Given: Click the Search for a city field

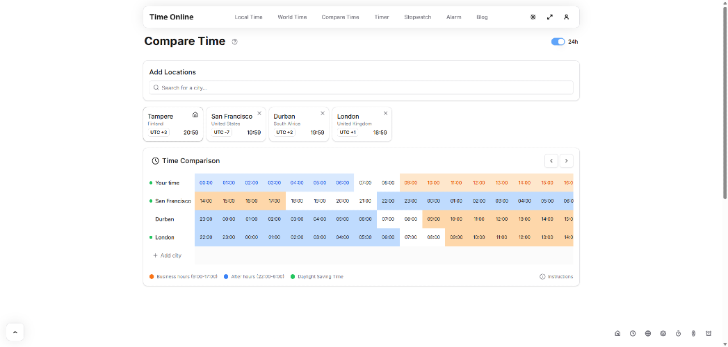Looking at the screenshot, I should click(x=361, y=87).
